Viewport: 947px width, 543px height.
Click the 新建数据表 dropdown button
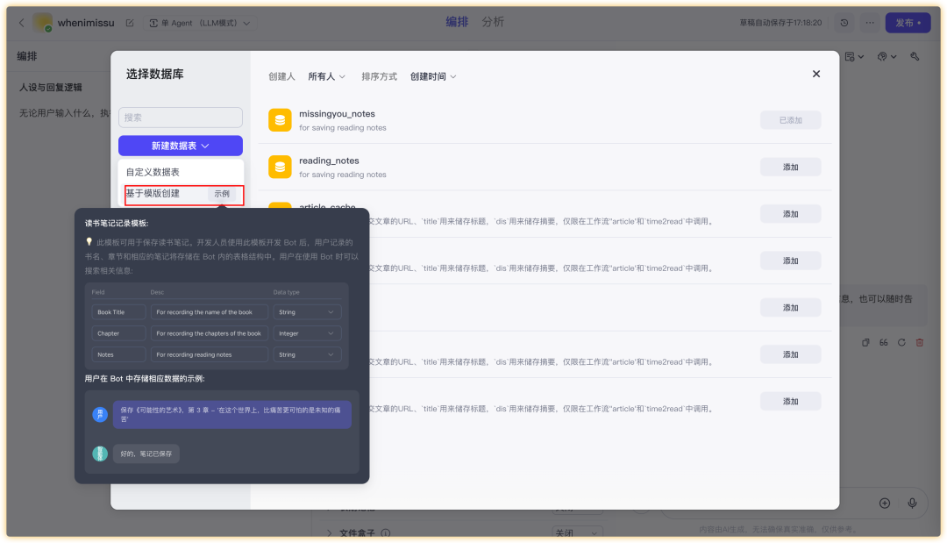pyautogui.click(x=181, y=146)
